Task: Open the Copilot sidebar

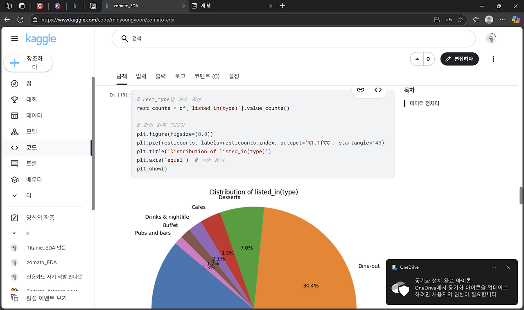Action: [x=516, y=19]
